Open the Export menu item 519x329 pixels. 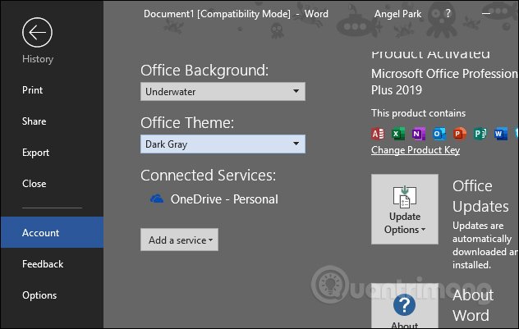(x=36, y=153)
